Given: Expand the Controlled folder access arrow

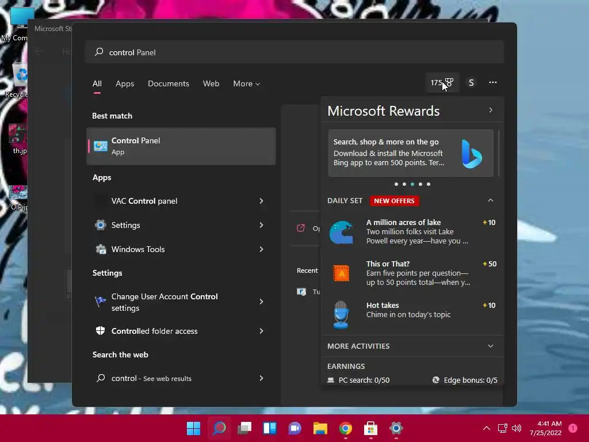Looking at the screenshot, I should tap(262, 331).
